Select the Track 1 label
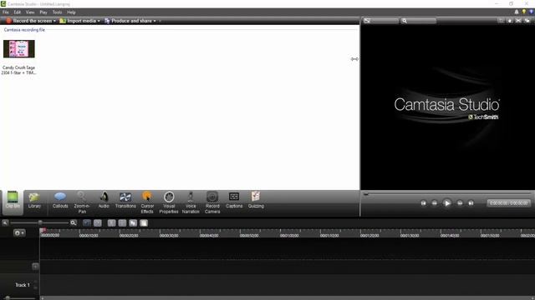 pos(23,285)
